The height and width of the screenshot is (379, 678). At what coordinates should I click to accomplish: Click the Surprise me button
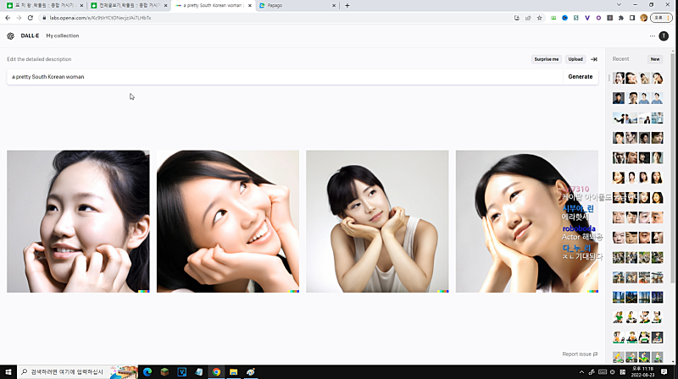click(x=546, y=59)
